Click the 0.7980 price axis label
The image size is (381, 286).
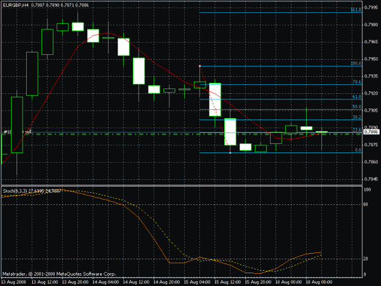[x=371, y=25]
